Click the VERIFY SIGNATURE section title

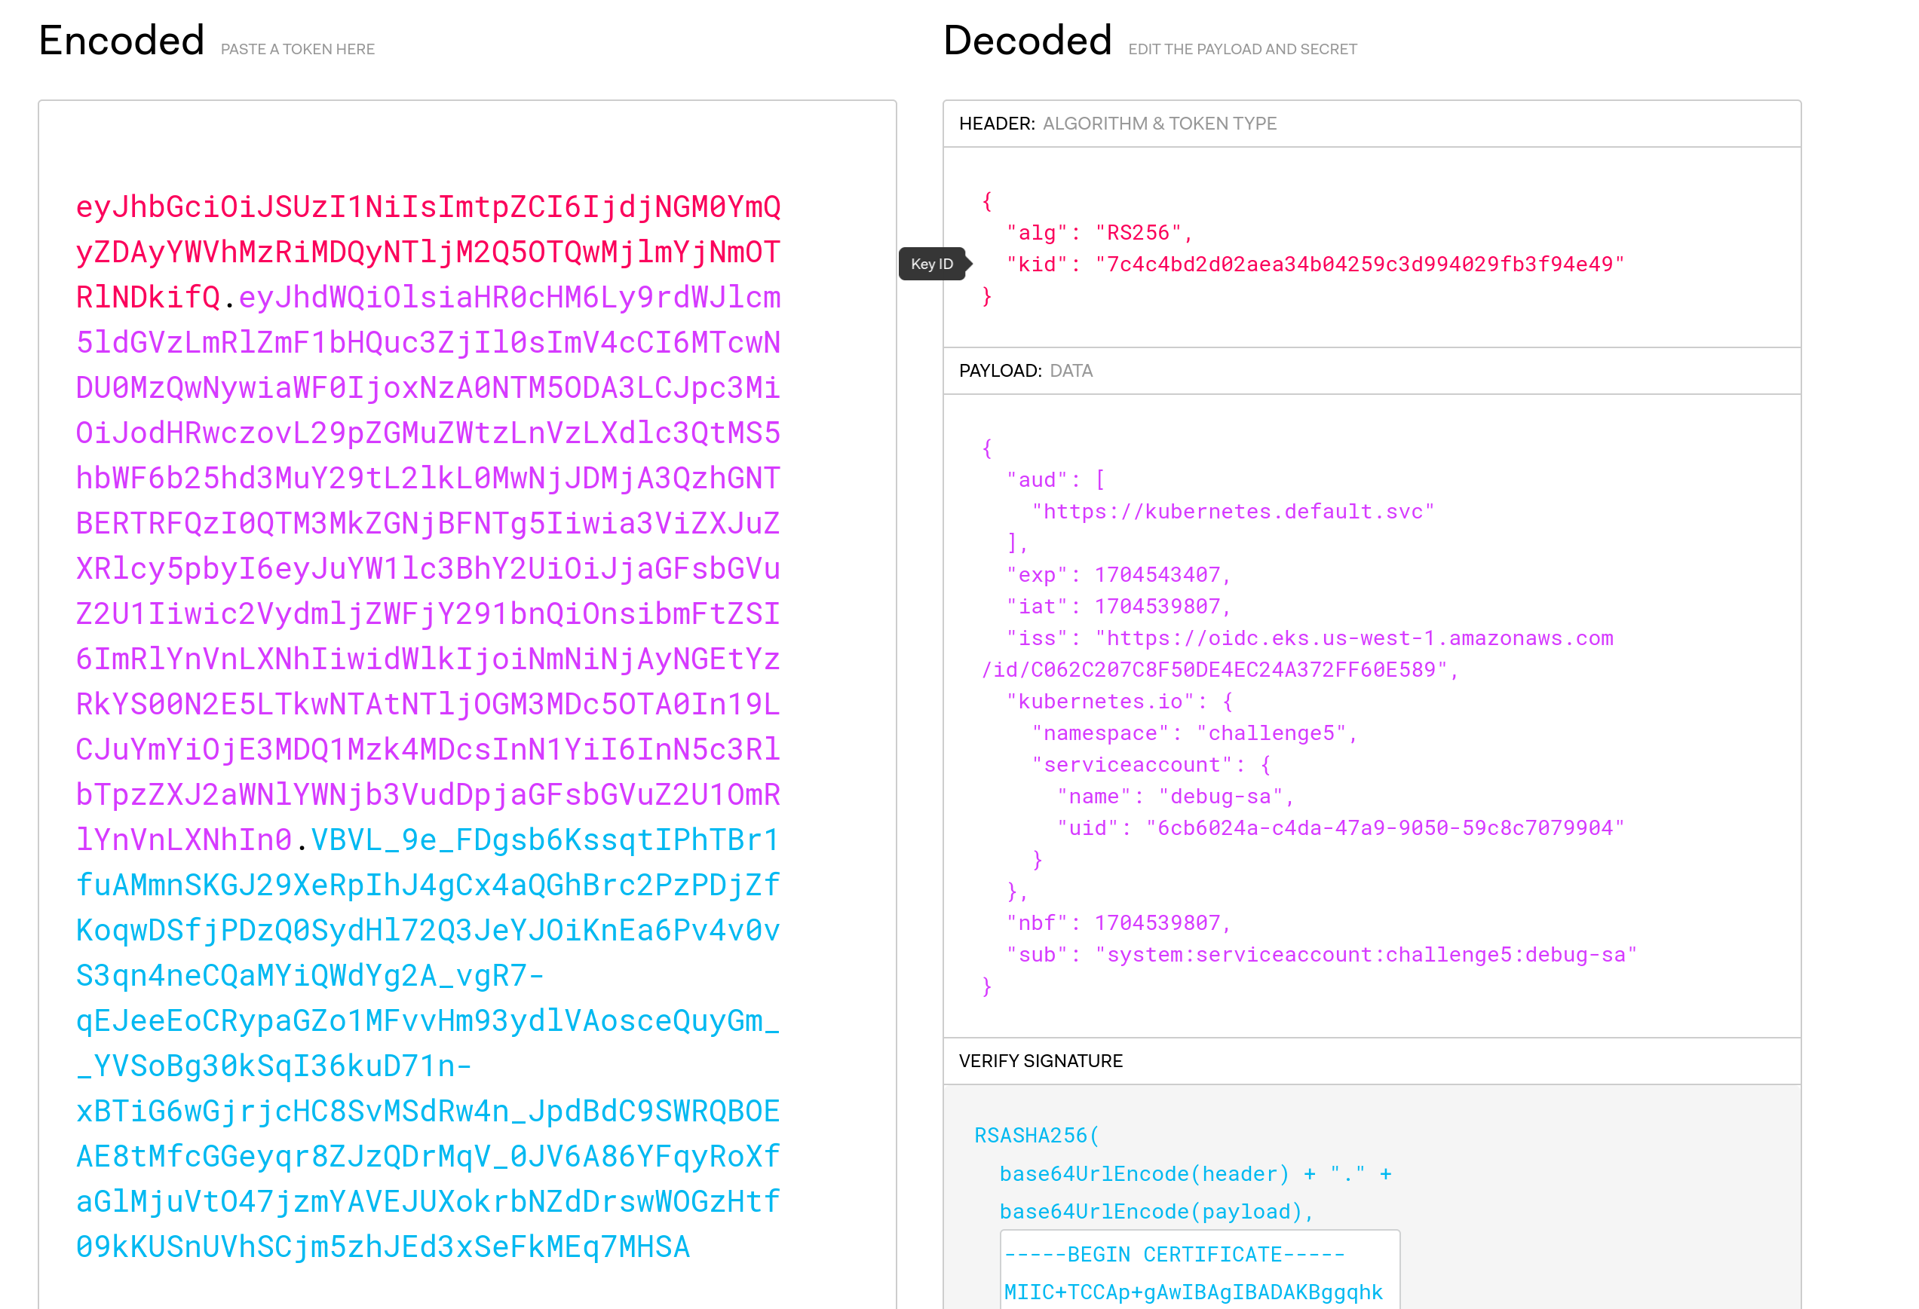(1041, 1061)
